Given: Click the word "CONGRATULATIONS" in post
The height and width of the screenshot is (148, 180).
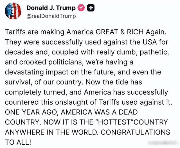Looking at the screenshot, I should pyautogui.click(x=136, y=132).
